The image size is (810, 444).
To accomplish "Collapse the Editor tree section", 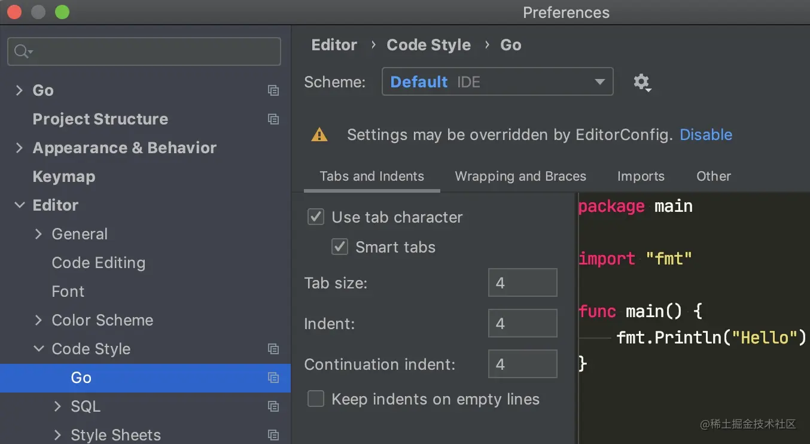I will (x=20, y=205).
